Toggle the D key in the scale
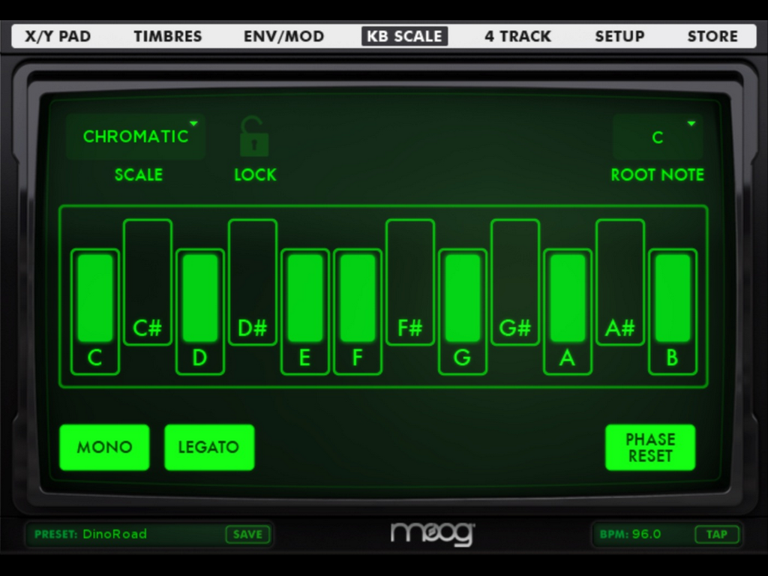Screen dimensions: 768x576 [199, 312]
